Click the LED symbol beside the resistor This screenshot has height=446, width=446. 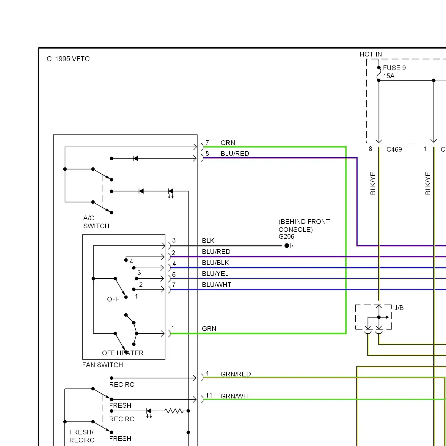(149, 413)
